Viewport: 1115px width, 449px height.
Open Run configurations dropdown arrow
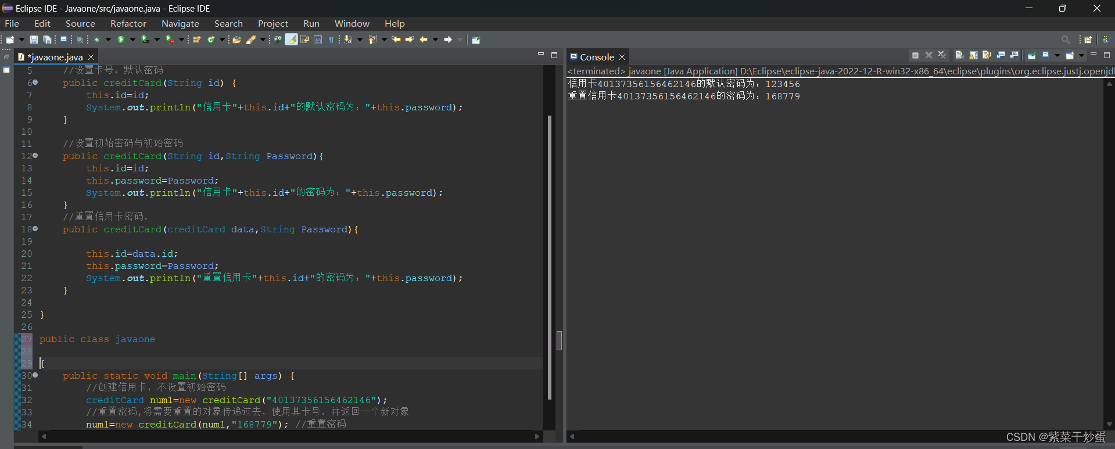pos(132,39)
